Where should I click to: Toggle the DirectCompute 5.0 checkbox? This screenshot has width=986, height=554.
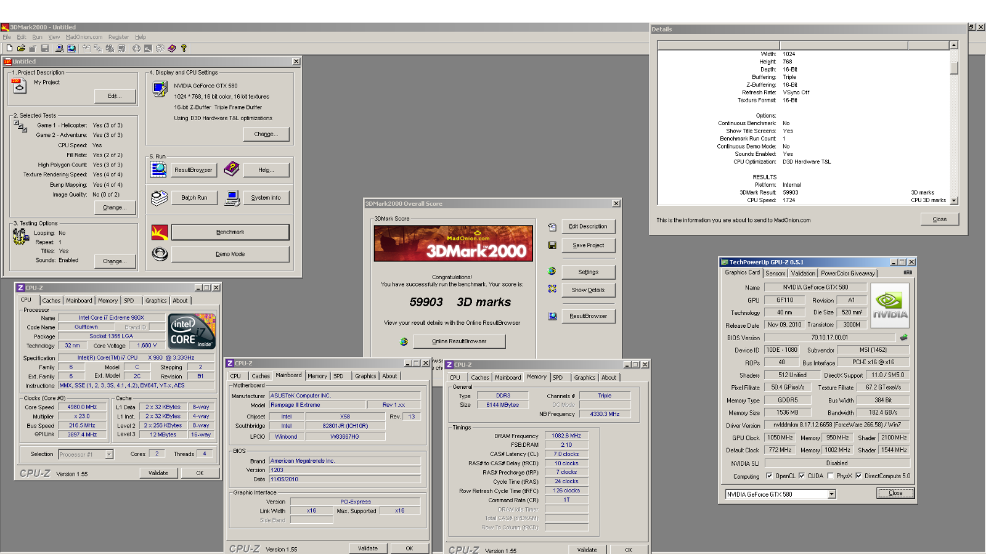pos(858,476)
